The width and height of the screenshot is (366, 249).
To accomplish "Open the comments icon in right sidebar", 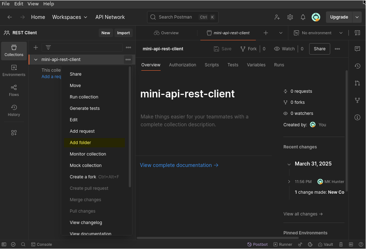I will click(357, 49).
